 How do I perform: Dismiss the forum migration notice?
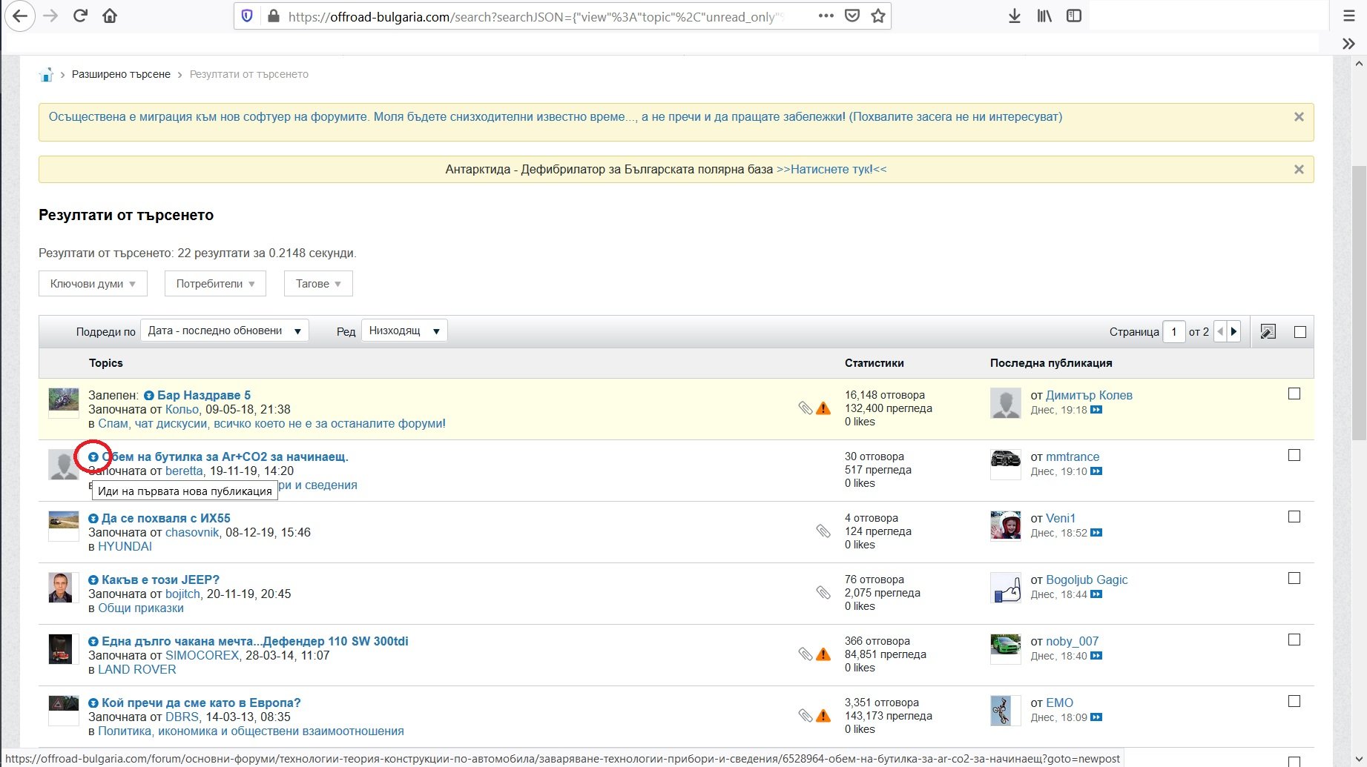tap(1298, 117)
